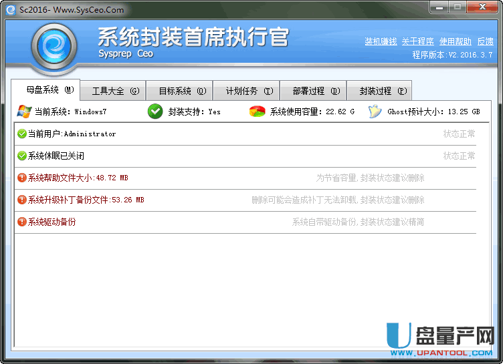Click the Ghost预计大小: 13.25 GB value

(433, 112)
